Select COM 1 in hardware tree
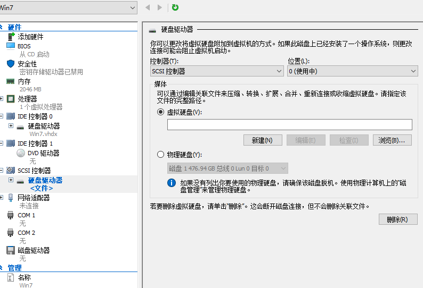 click(x=26, y=215)
